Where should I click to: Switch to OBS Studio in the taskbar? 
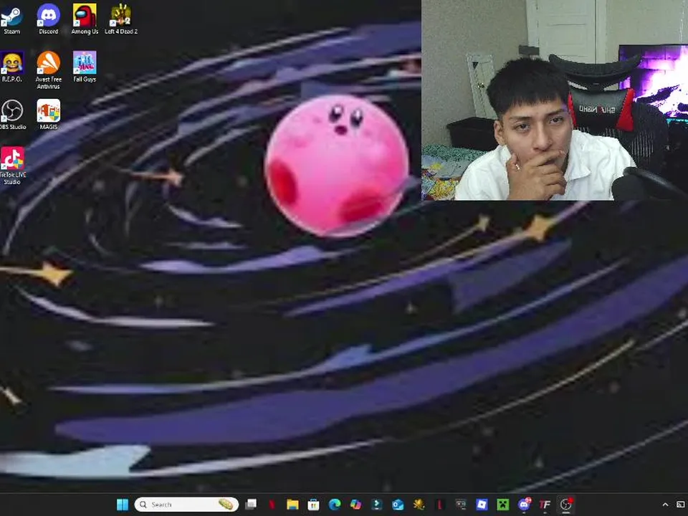point(565,505)
